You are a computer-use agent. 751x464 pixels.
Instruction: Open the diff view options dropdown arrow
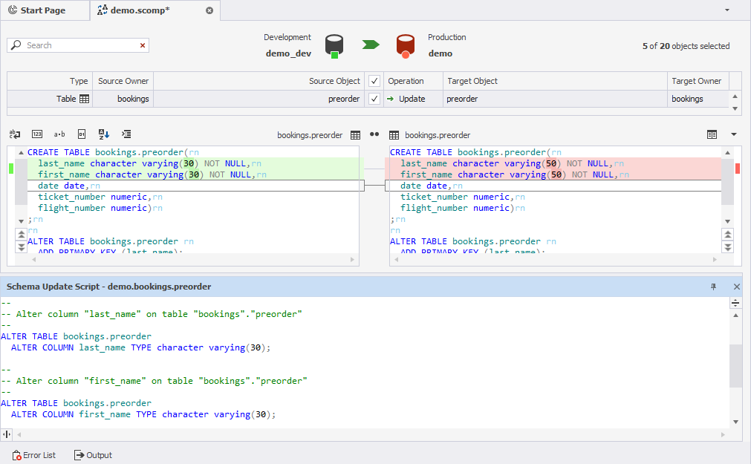[x=734, y=134]
